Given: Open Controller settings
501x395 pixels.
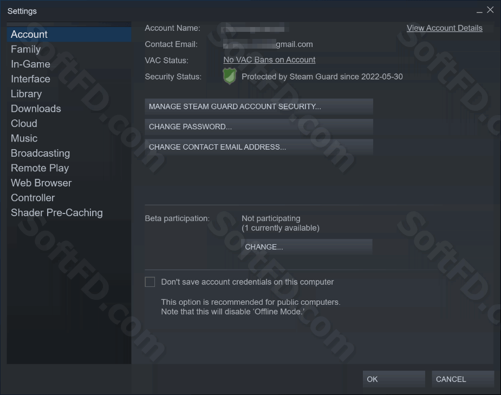Looking at the screenshot, I should tap(69, 198).
